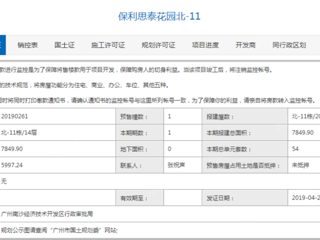
Task: Click the 报建屋数 label cell
Action: [245, 117]
